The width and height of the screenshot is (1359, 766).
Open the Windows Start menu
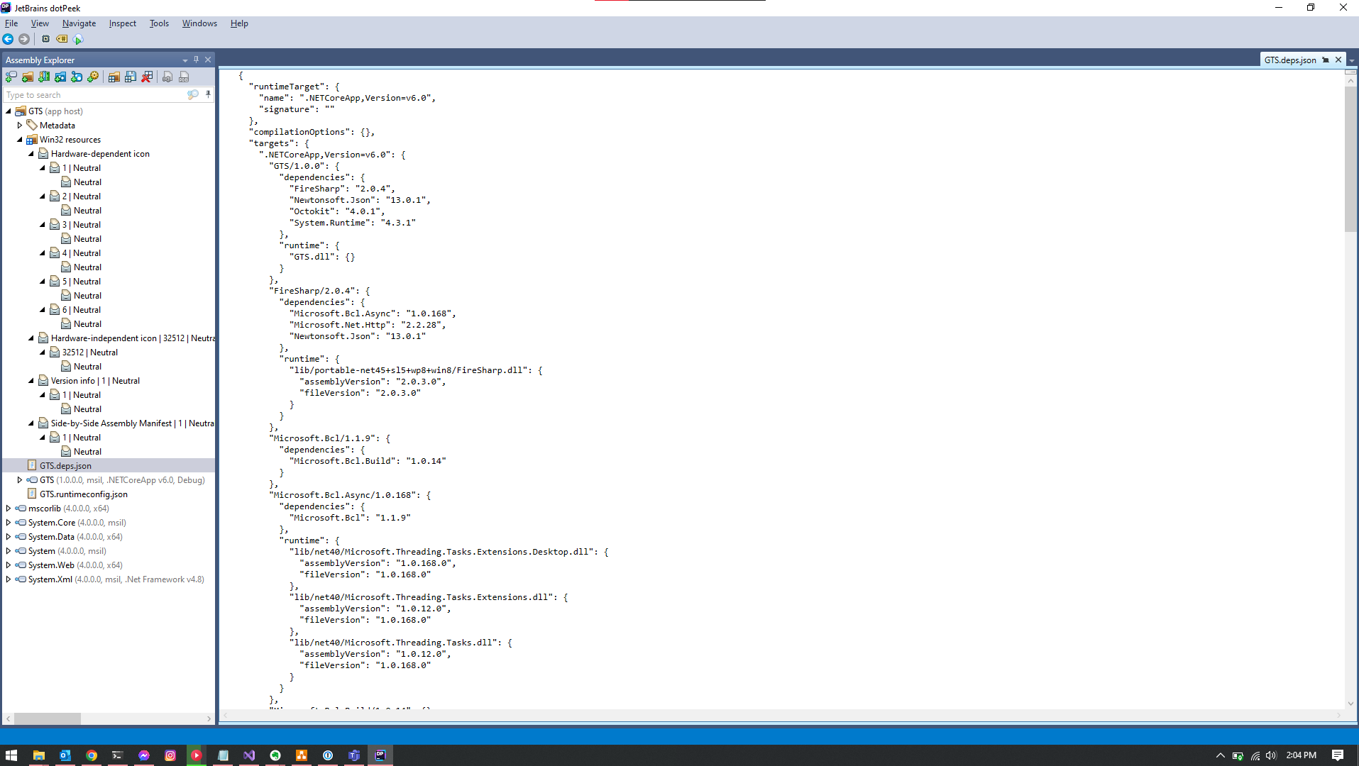[11, 755]
